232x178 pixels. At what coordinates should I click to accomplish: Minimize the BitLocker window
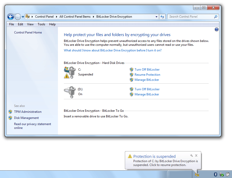tap(197, 7)
